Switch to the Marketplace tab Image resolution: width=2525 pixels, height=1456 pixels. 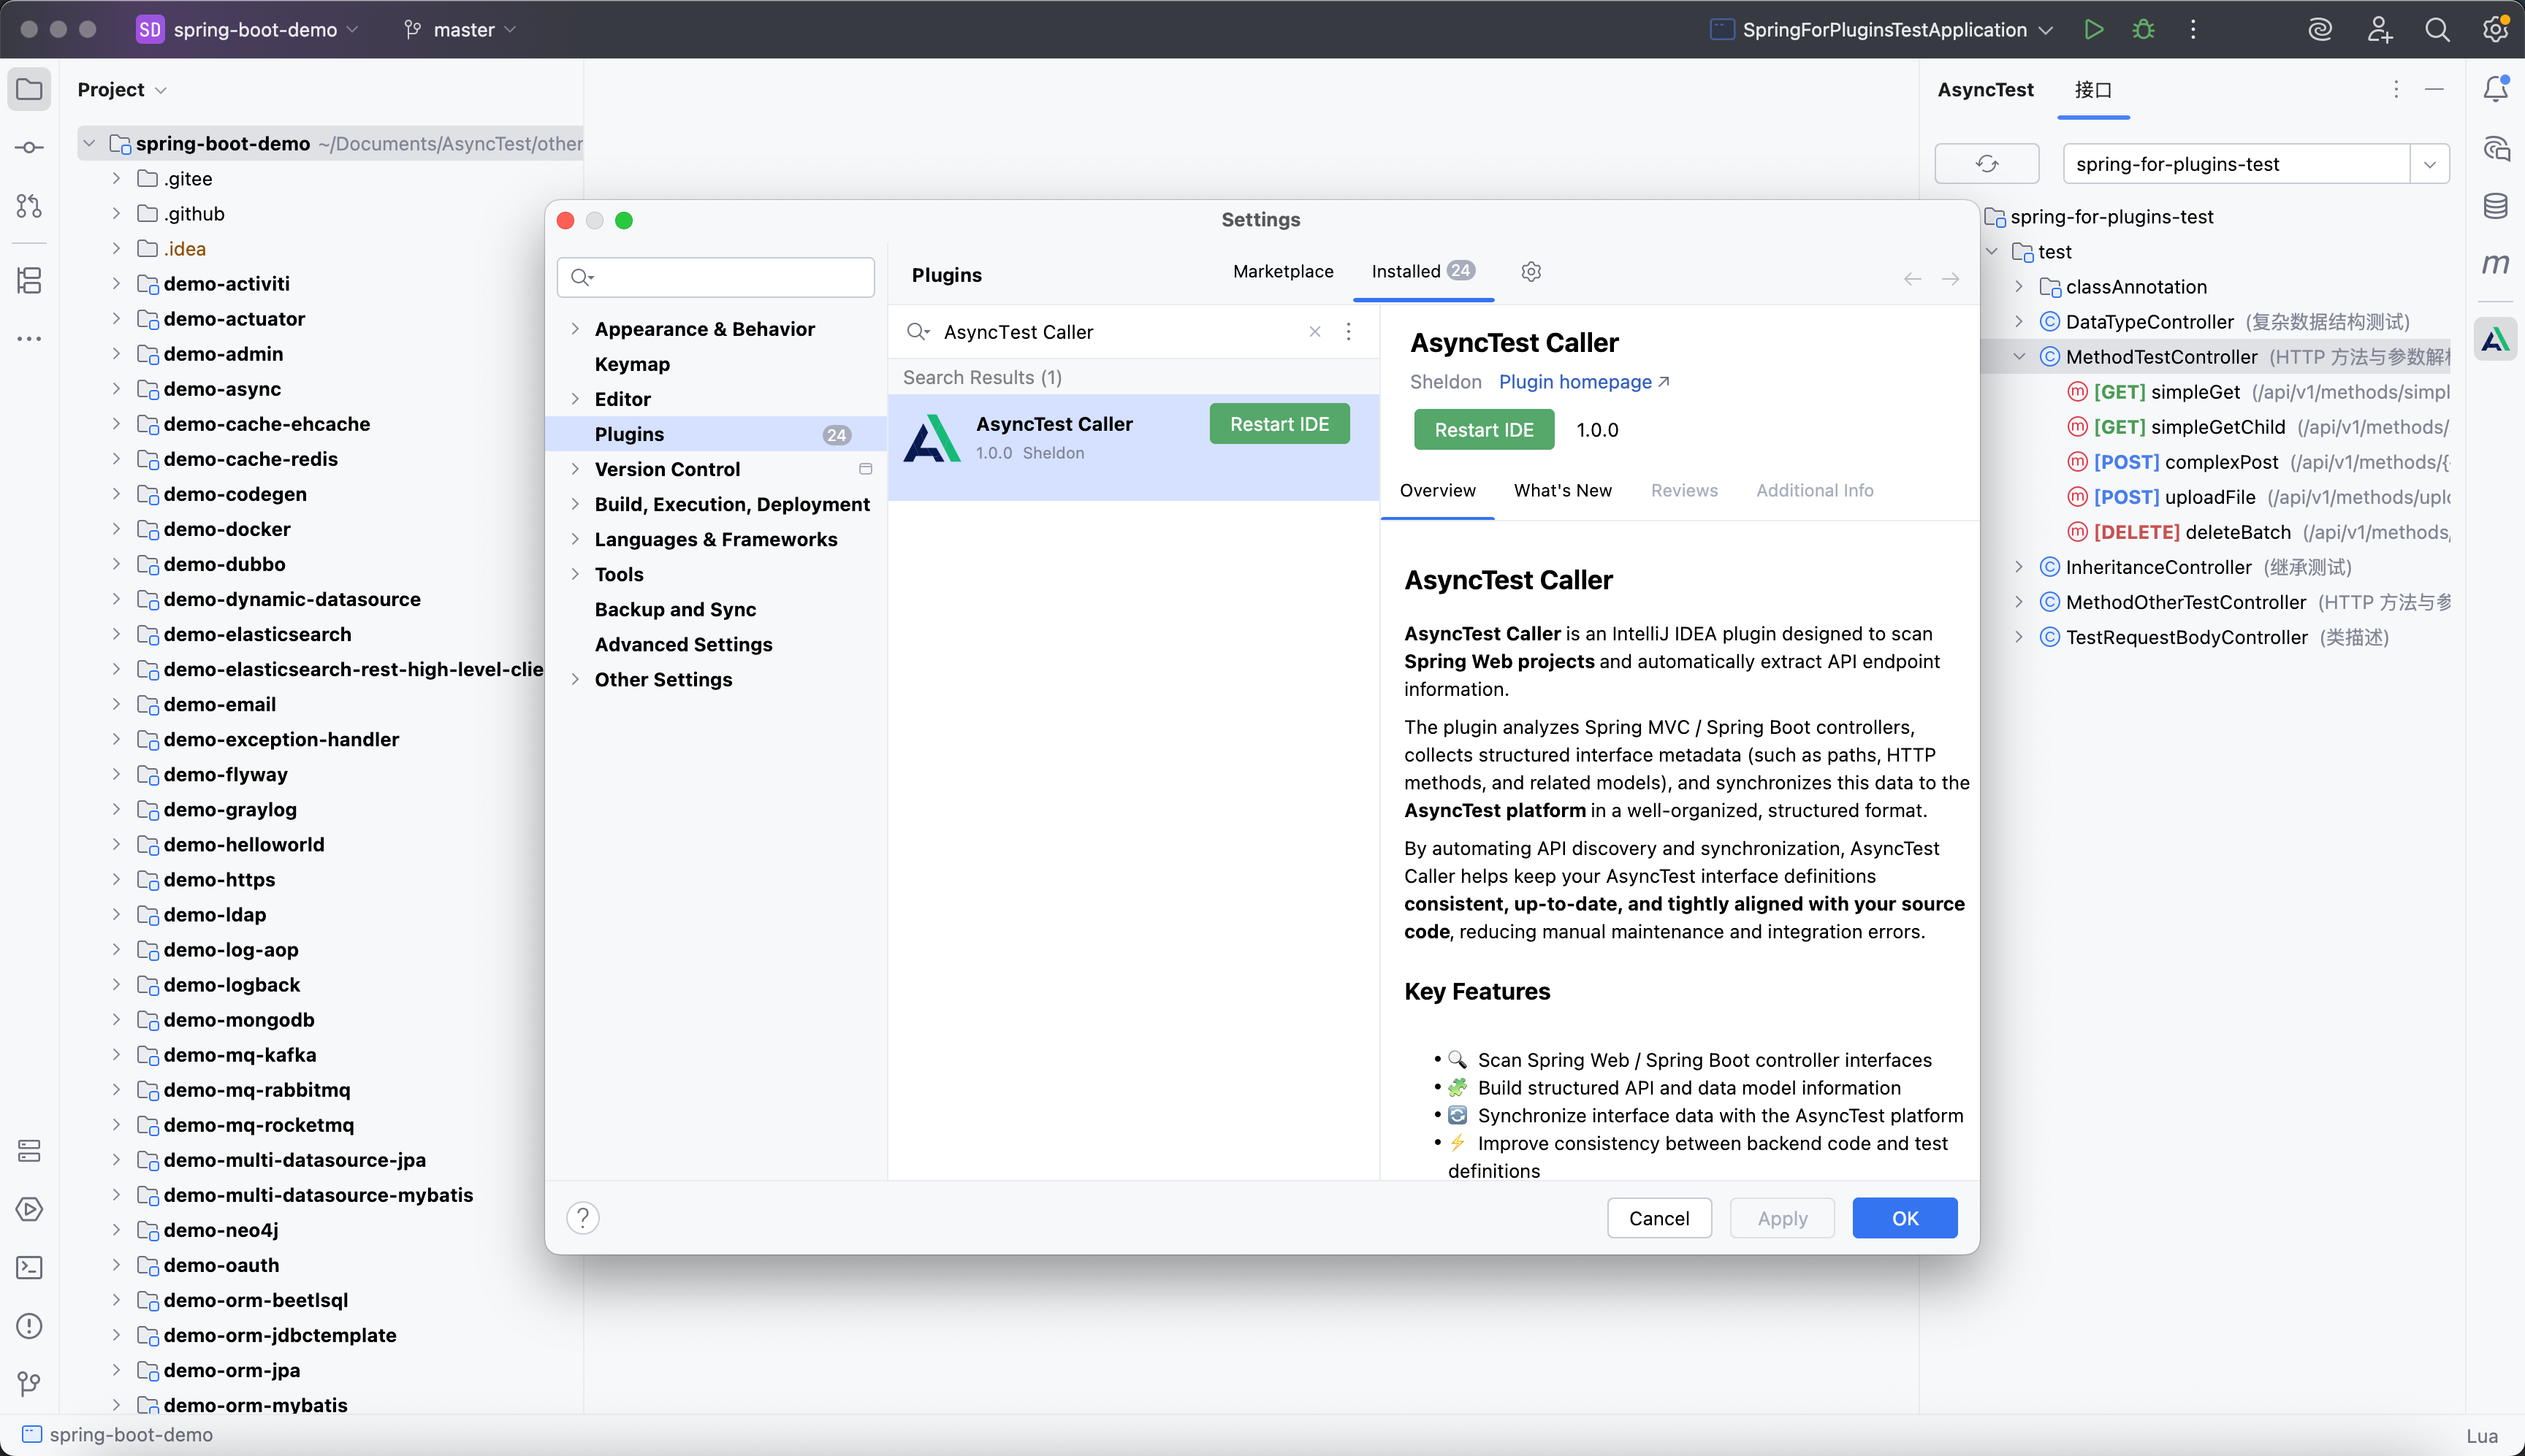click(1282, 271)
